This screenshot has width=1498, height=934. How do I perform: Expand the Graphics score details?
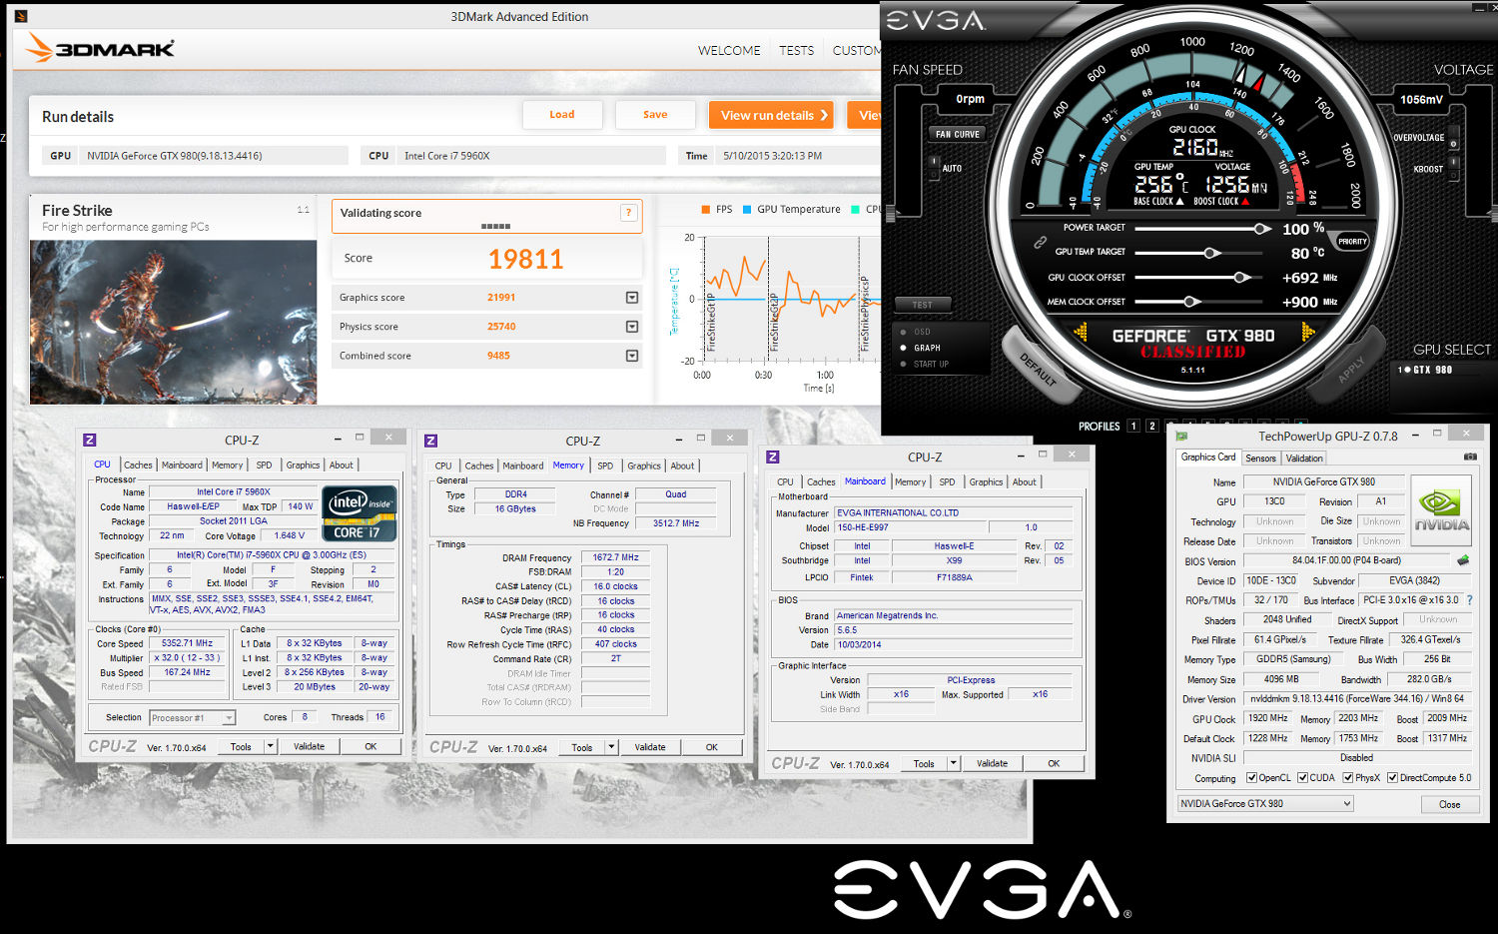coord(632,298)
